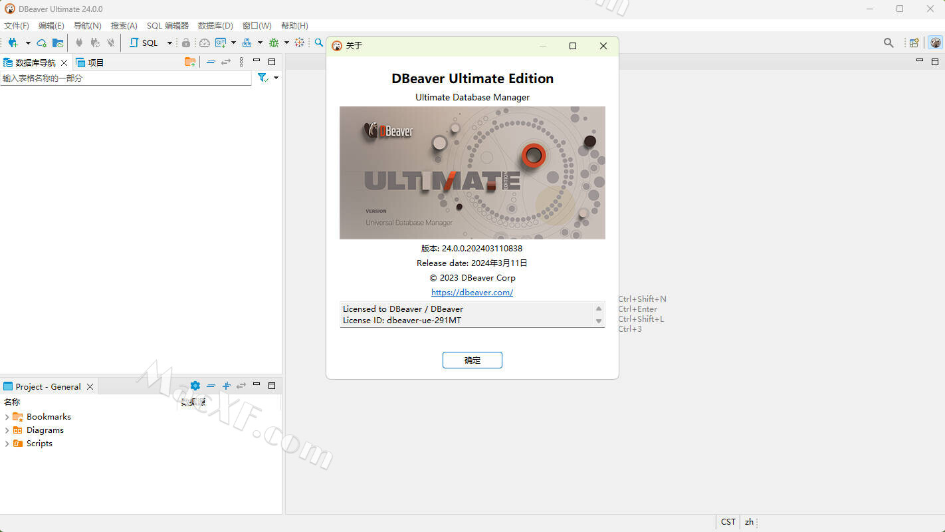
Task: Open a new SQL script with the SQL button
Action: [x=144, y=43]
